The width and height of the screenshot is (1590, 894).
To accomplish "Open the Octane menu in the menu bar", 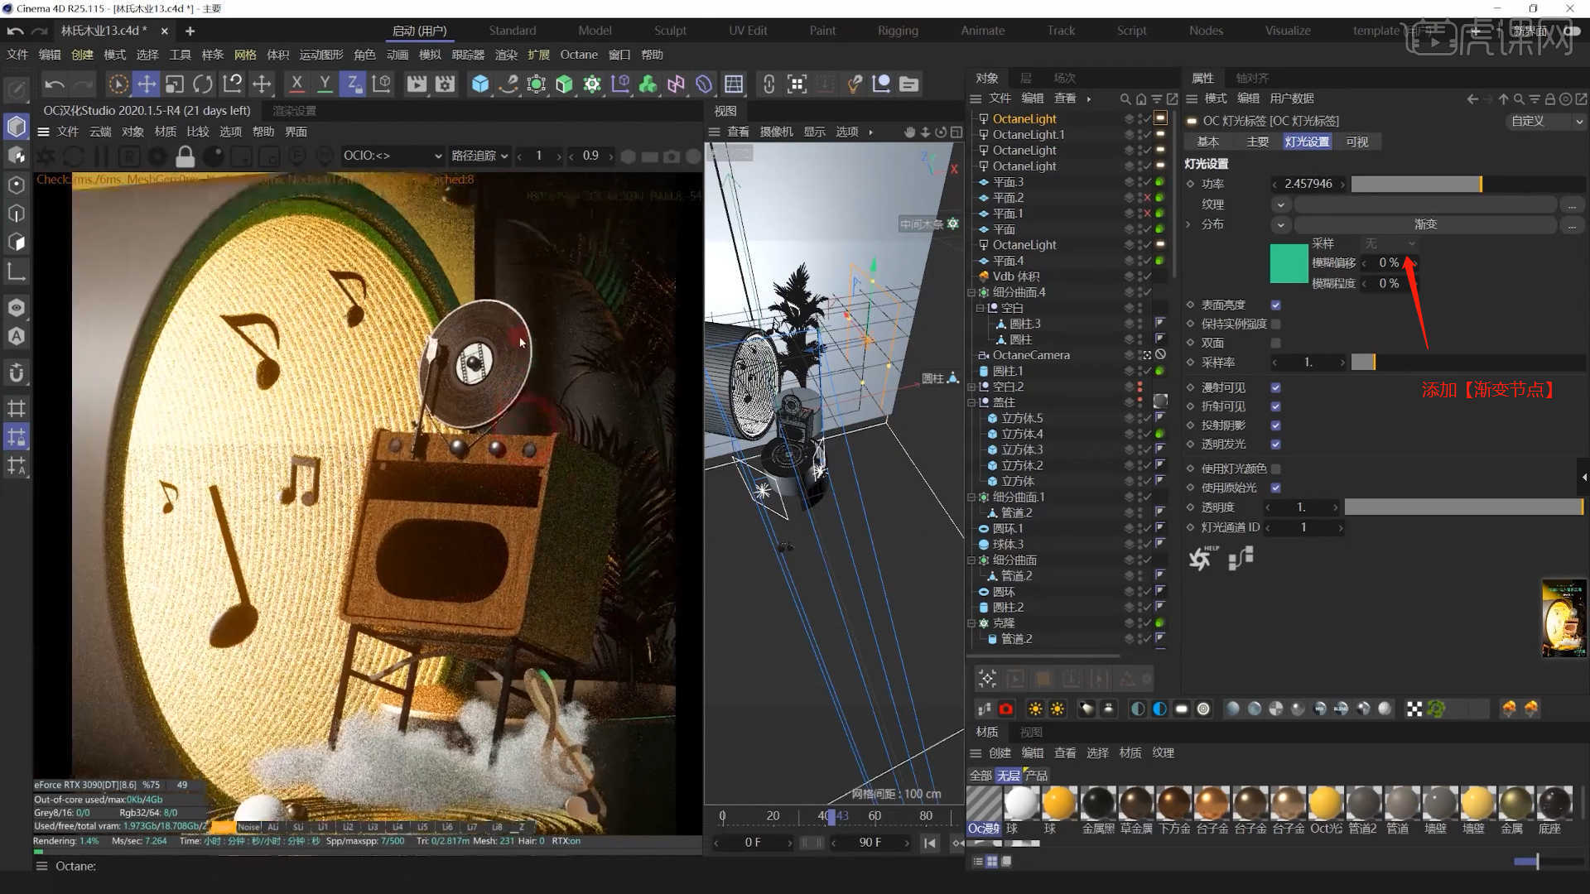I will (x=579, y=55).
